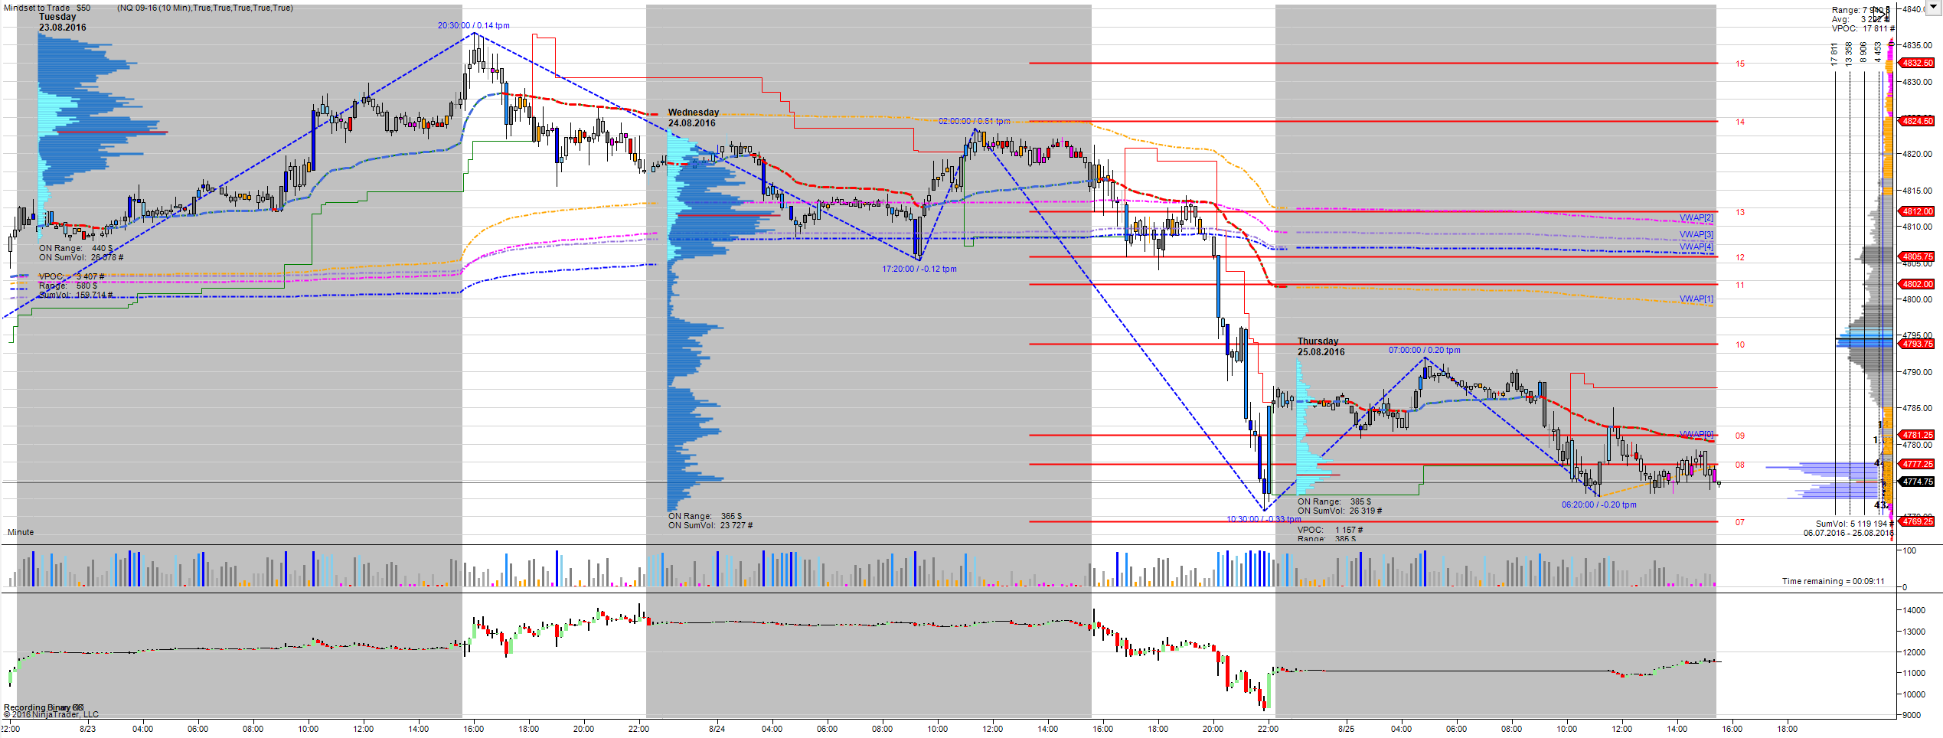The height and width of the screenshot is (738, 1943).
Task: Select the 'ON Range: 365 $' text
Action: tap(705, 516)
